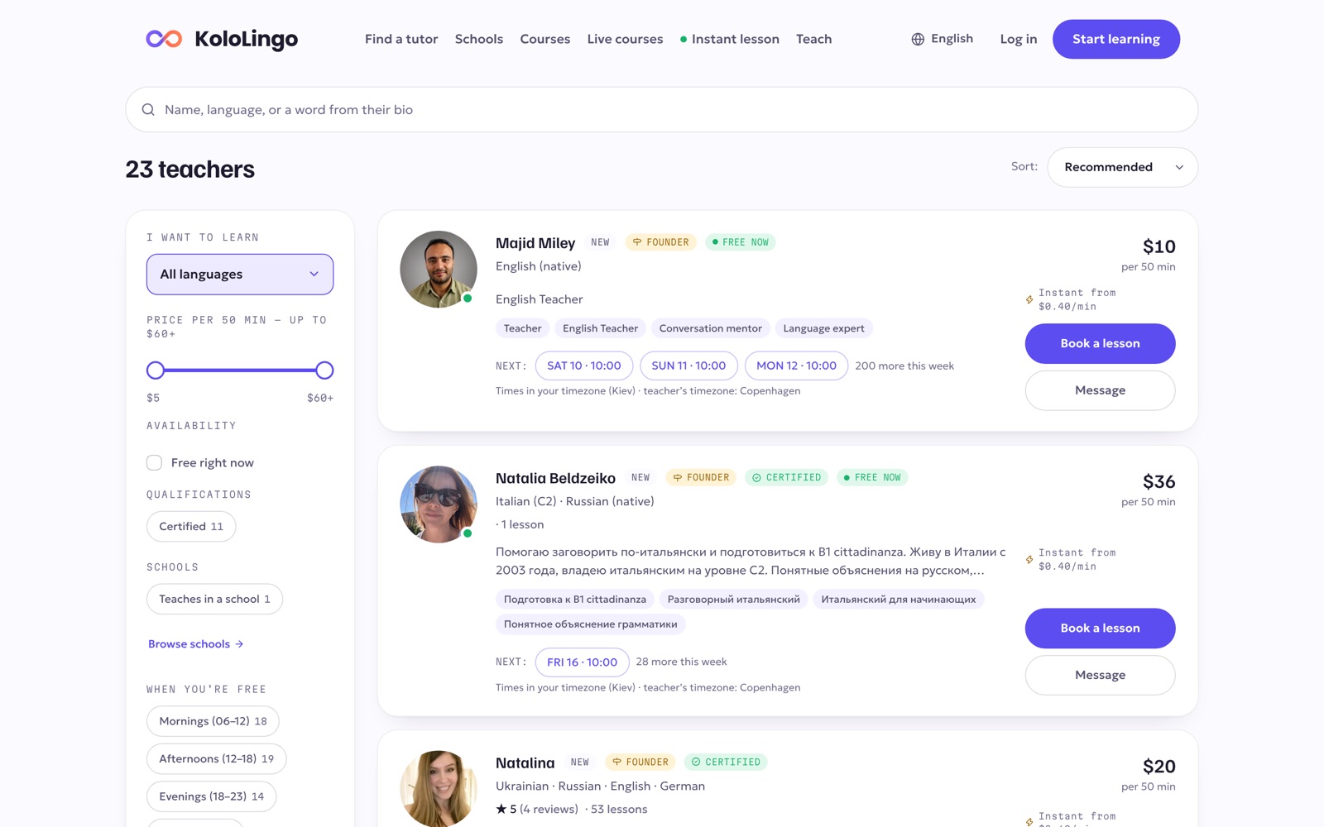Select Instant lesson in the navigation
Image resolution: width=1324 pixels, height=827 pixels.
[730, 39]
